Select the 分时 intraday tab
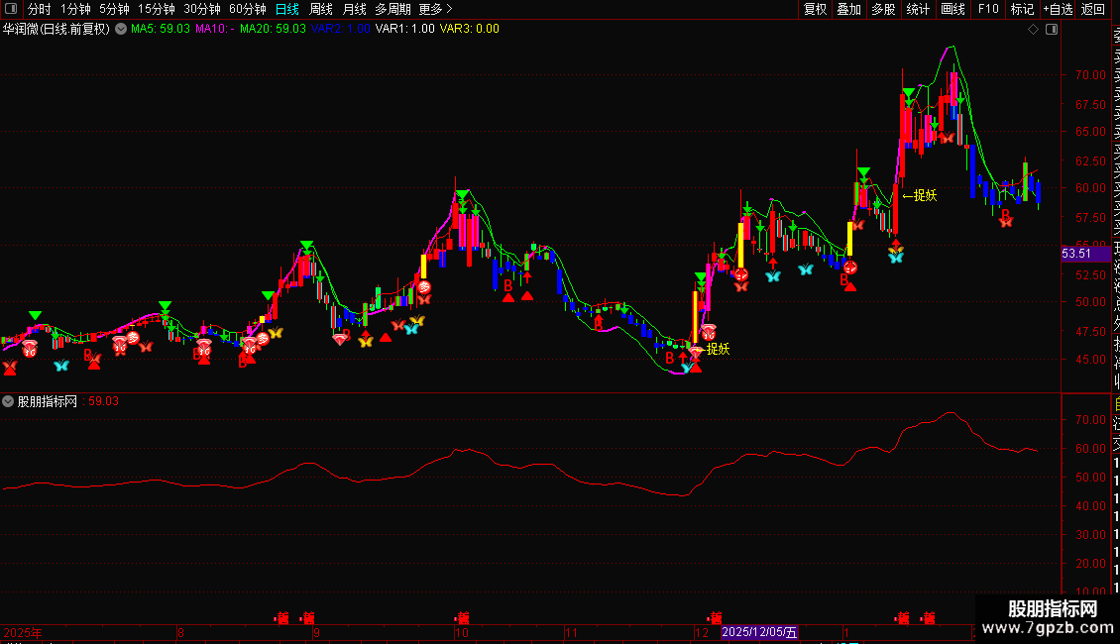1120x644 pixels. (x=39, y=9)
